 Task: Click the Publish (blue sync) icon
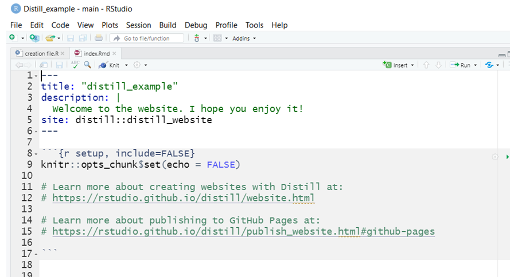489,65
